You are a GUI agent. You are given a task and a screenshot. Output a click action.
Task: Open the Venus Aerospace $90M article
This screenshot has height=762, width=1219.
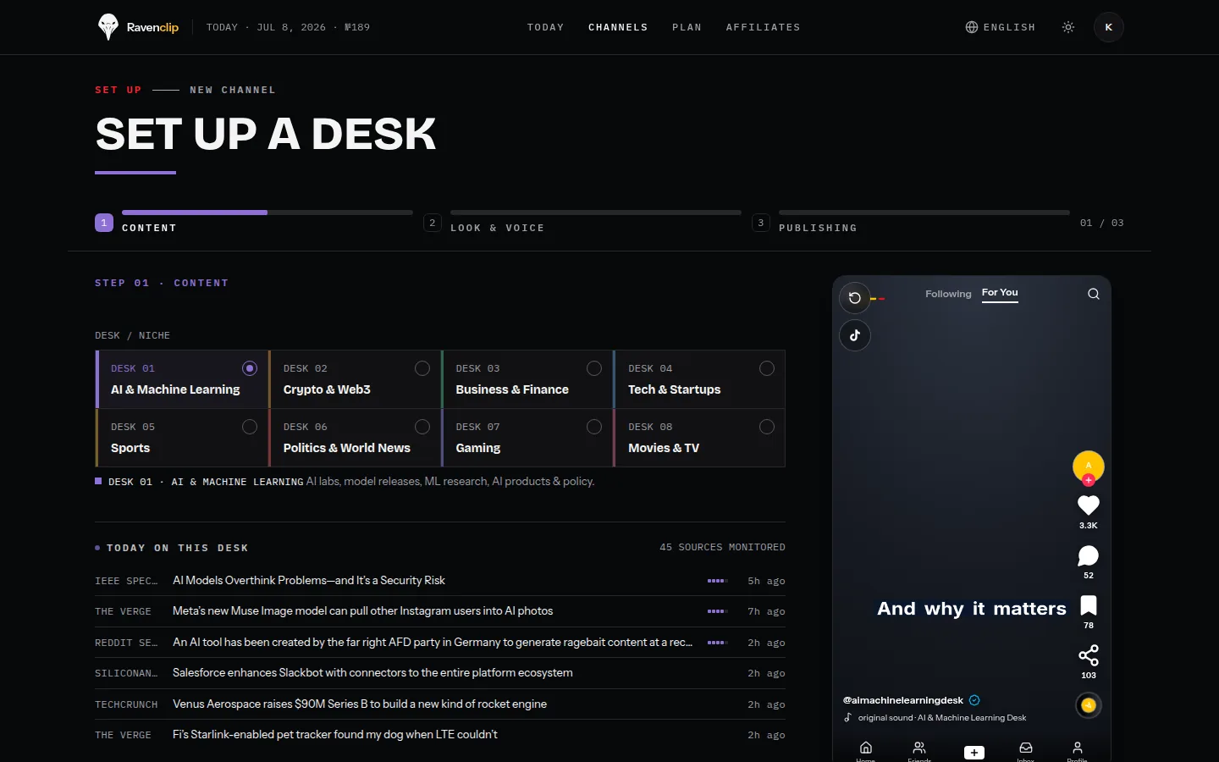(x=440, y=704)
